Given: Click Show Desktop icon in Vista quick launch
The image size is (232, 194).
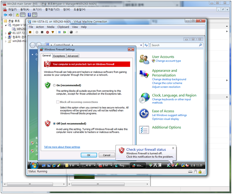Looking at the screenshot, I should [44, 166].
